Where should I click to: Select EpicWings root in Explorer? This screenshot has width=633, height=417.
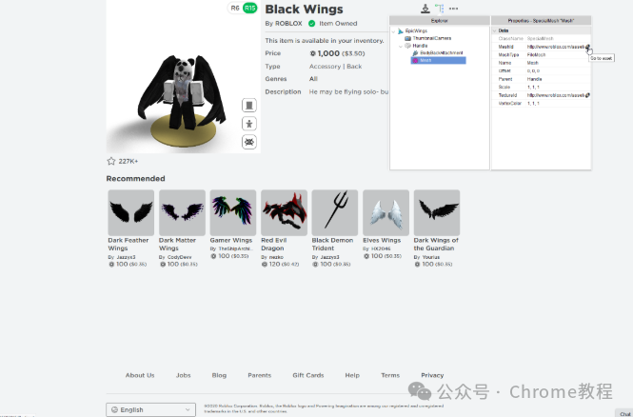click(416, 31)
